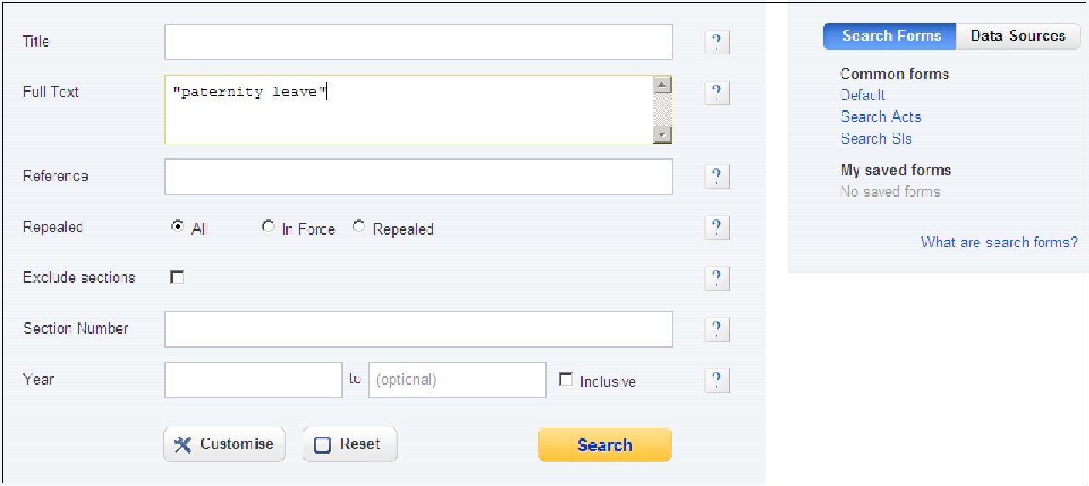Run the yellow Search button
Viewport: 1089px width, 486px height.
point(604,444)
